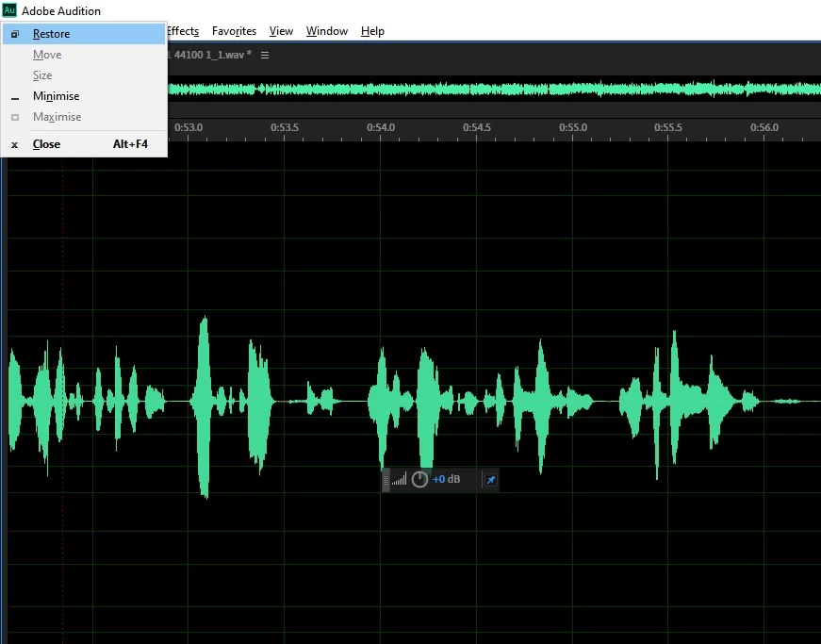Click the HUD gain knob dial
This screenshot has height=644, width=821.
[x=419, y=479]
